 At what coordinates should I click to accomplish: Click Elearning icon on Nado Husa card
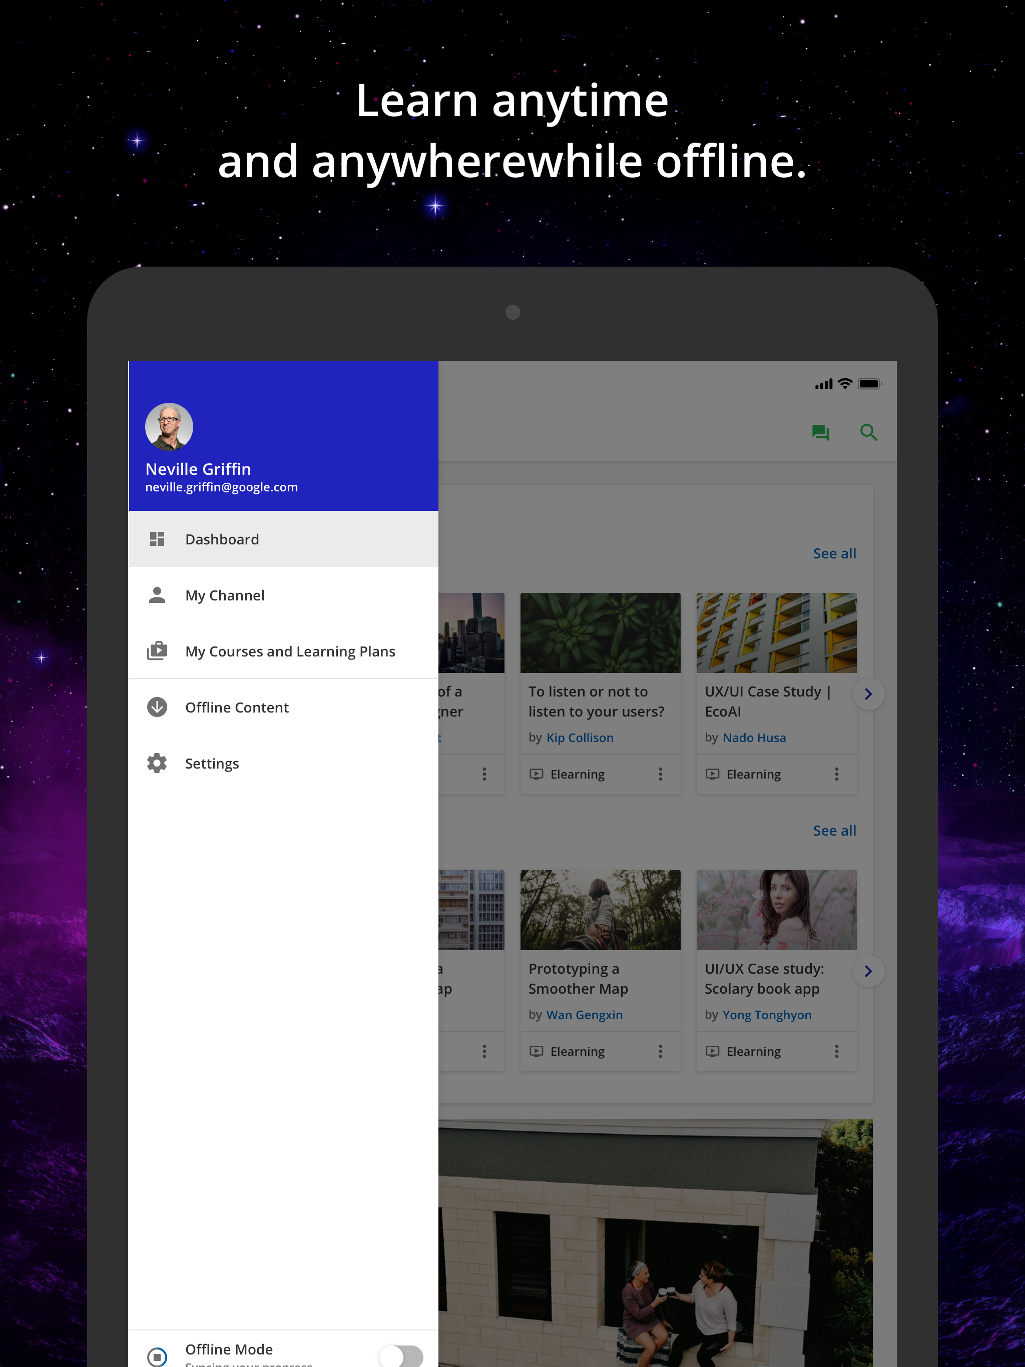click(713, 775)
